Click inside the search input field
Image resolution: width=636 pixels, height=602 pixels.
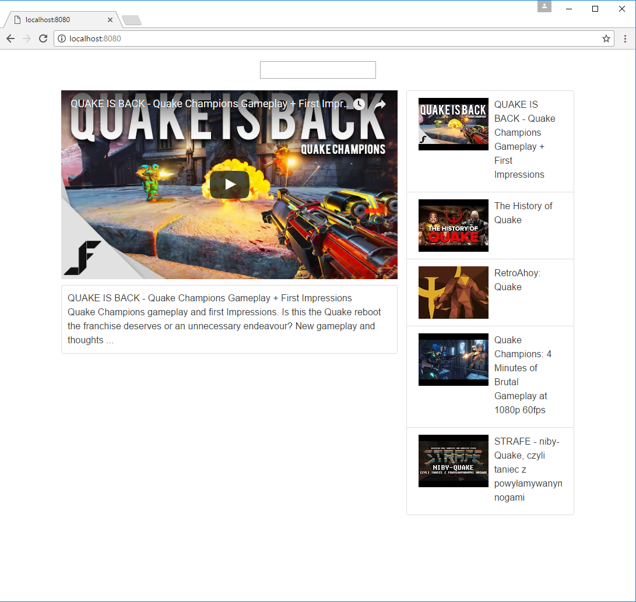[x=317, y=69]
